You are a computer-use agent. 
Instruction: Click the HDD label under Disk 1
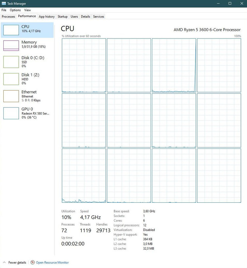(25, 79)
